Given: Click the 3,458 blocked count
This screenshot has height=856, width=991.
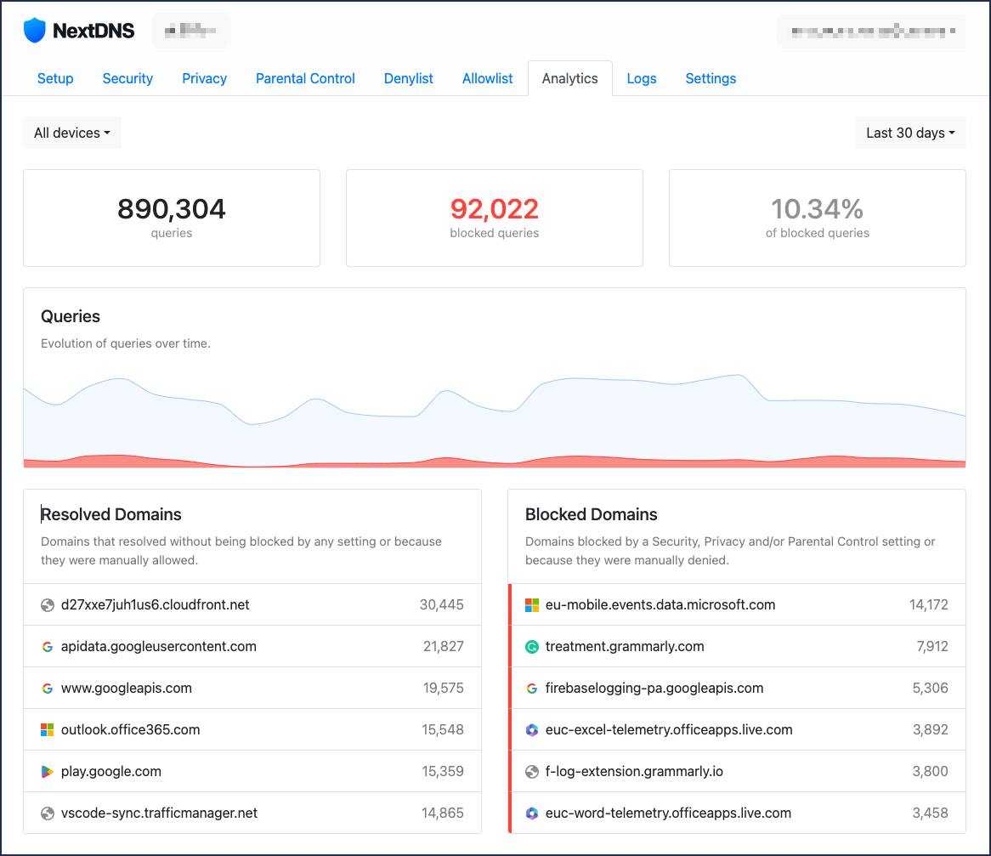Looking at the screenshot, I should 931,813.
